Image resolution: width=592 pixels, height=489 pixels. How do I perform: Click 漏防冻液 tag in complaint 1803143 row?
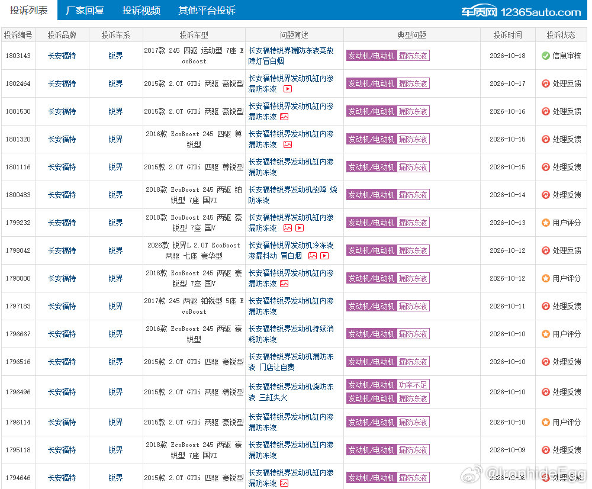(x=413, y=56)
